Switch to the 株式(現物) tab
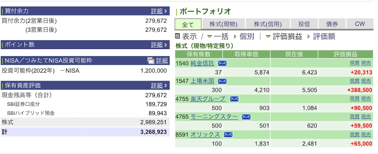The height and width of the screenshot is (154, 378). coord(223,24)
